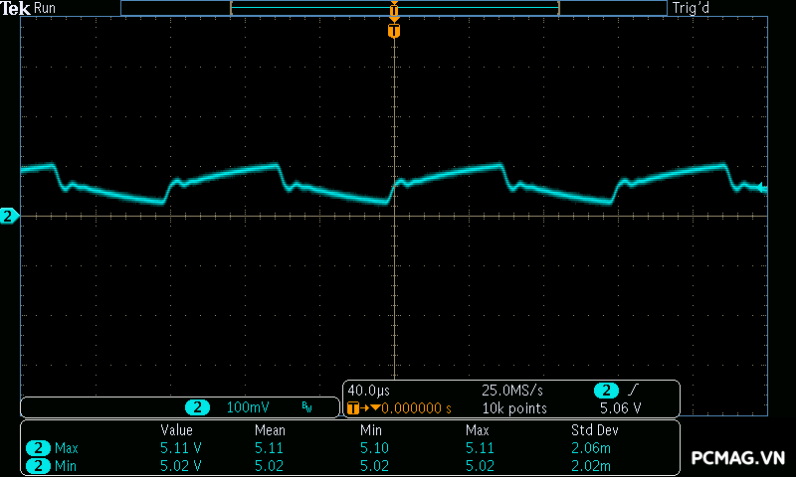The height and width of the screenshot is (477, 796).
Task: Open the 100mV vertical scale setting
Action: tap(247, 407)
